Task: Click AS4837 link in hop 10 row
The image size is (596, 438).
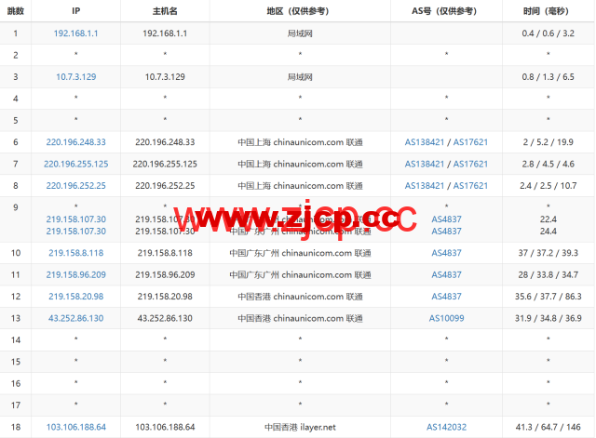Action: tap(447, 253)
